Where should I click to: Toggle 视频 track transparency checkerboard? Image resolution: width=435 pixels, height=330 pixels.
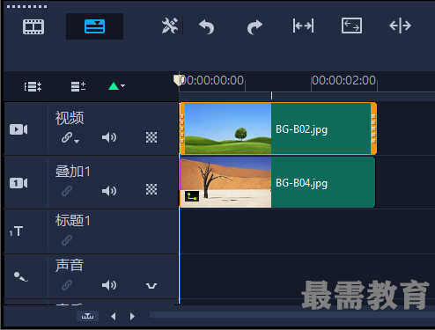coord(151,137)
